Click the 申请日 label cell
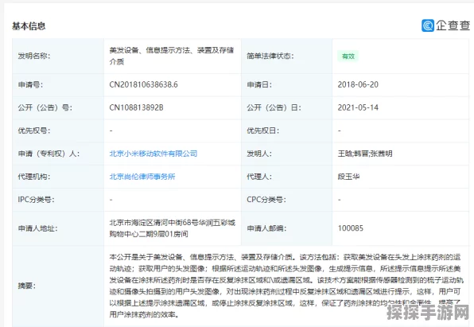Image resolution: width=474 pixels, height=327 pixels. (286, 84)
